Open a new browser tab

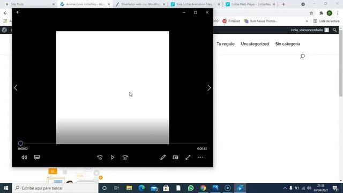[x=284, y=4]
